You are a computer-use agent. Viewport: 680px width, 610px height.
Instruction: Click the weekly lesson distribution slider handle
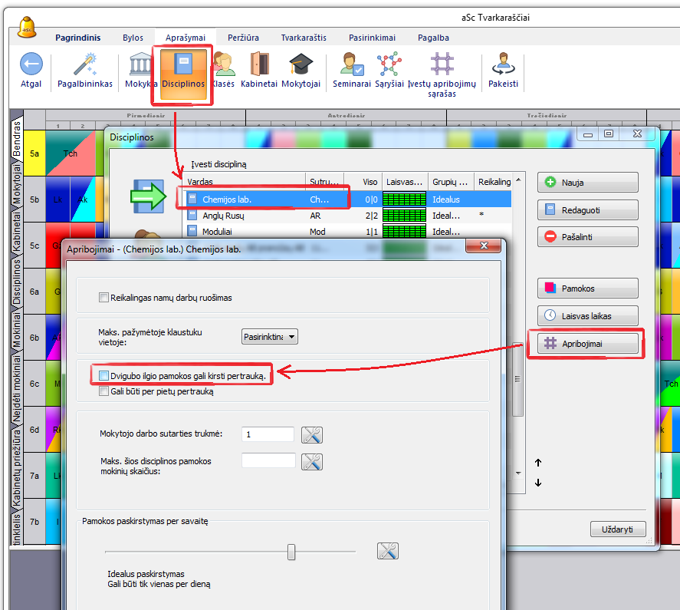point(291,552)
